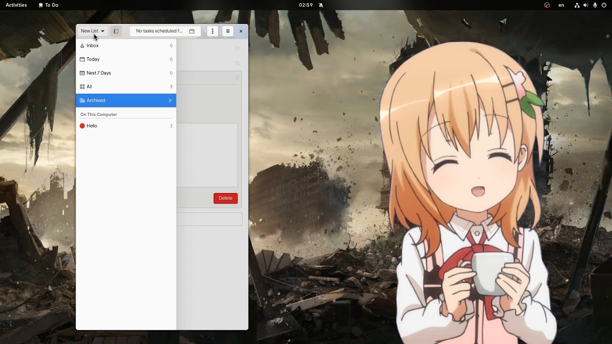Click the Inbox task count 0
The image size is (612, 344).
click(x=171, y=46)
